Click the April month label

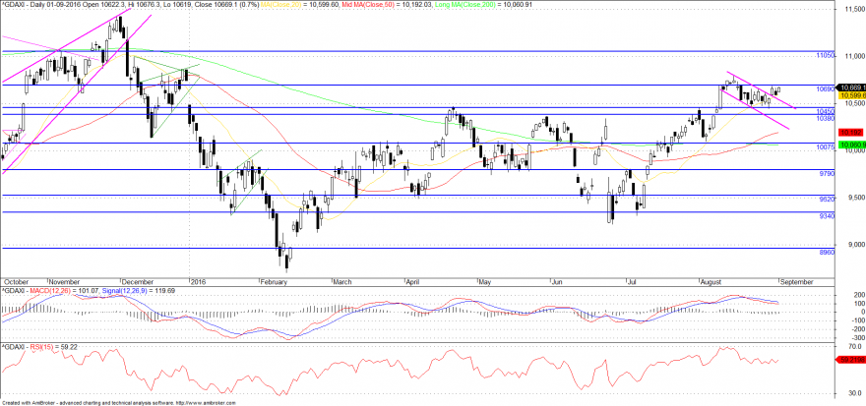tap(413, 282)
